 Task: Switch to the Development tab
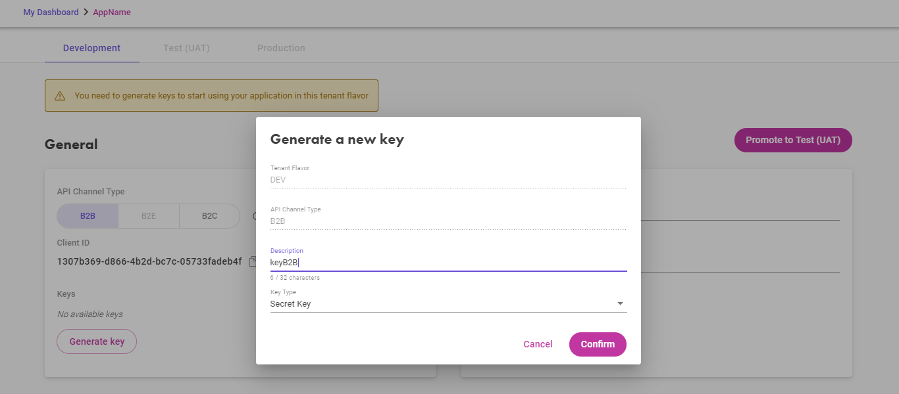tap(92, 48)
